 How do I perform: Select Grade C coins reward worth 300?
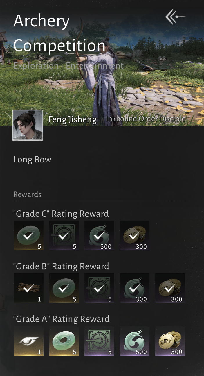pyautogui.click(x=135, y=235)
